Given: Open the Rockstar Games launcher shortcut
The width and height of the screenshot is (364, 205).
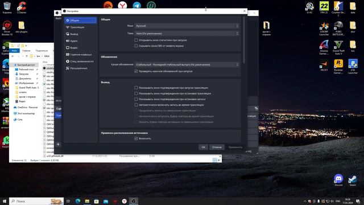Looking at the screenshot, I should click(338, 67).
